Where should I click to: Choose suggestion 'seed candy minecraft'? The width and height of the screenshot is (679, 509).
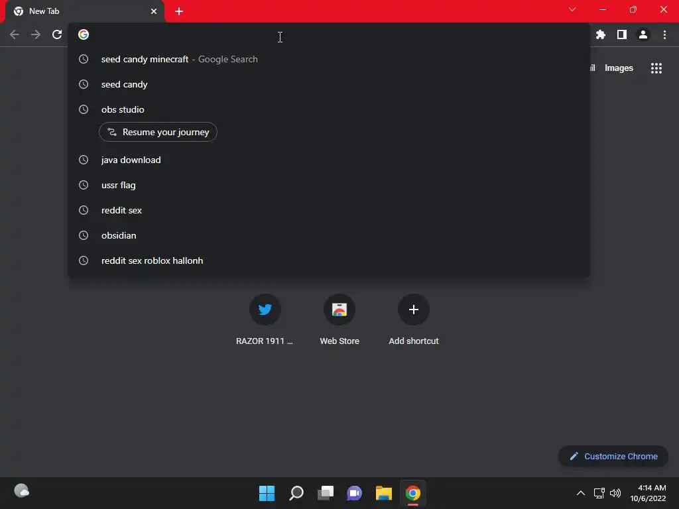[x=329, y=59]
